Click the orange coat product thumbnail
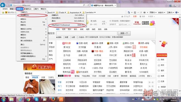 pyautogui.click(x=31, y=86)
